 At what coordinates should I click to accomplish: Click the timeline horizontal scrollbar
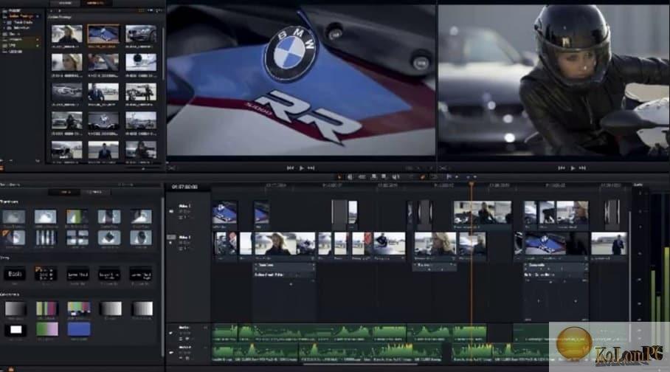click(x=361, y=365)
